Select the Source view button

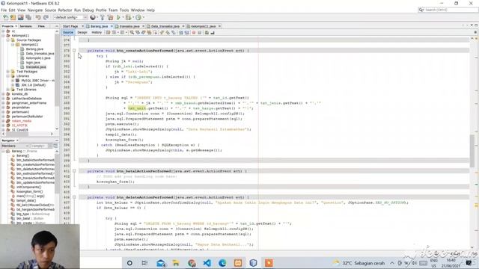tap(68, 32)
